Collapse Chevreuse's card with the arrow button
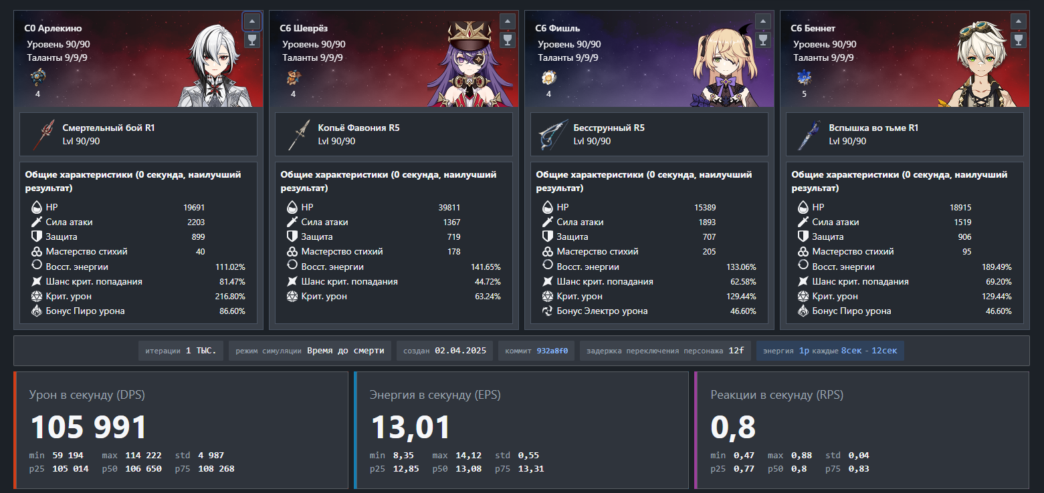This screenshot has height=493, width=1044. coord(508,21)
